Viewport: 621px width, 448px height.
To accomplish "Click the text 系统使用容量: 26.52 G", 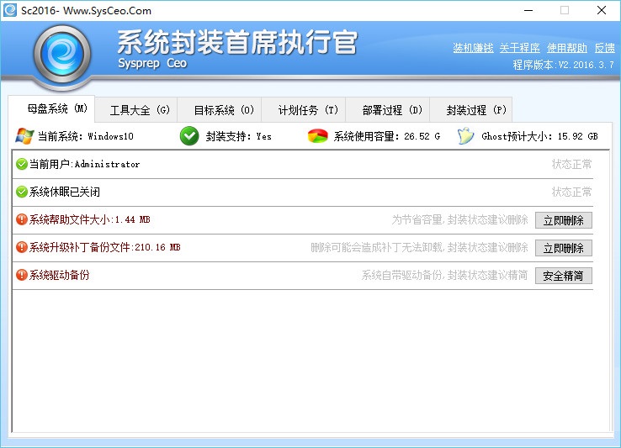I will tap(386, 136).
